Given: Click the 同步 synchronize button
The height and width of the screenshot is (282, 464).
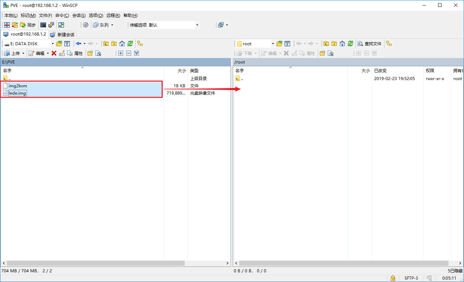Looking at the screenshot, I should coord(28,25).
